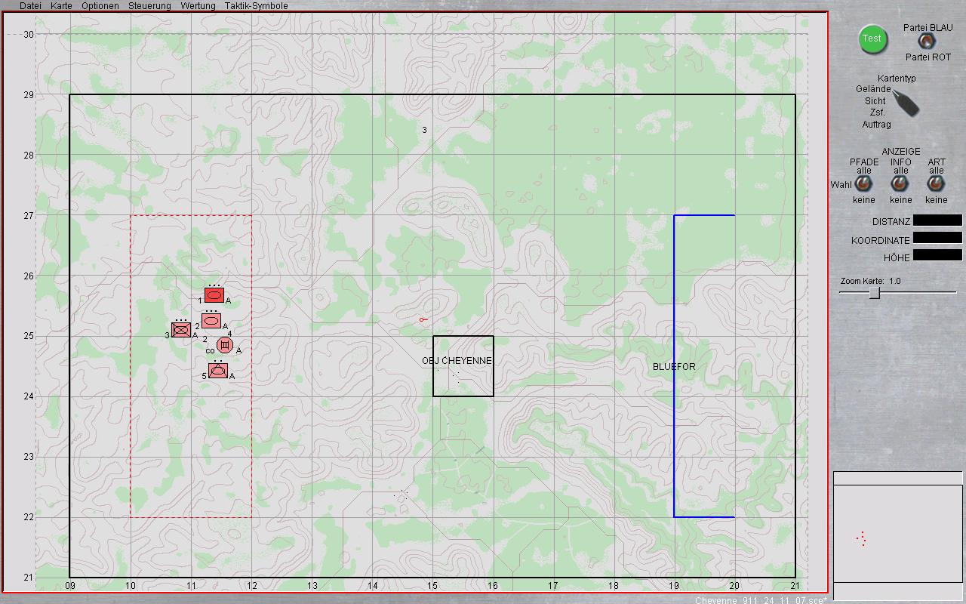
Task: Expand the Optionen menu
Action: tap(100, 6)
